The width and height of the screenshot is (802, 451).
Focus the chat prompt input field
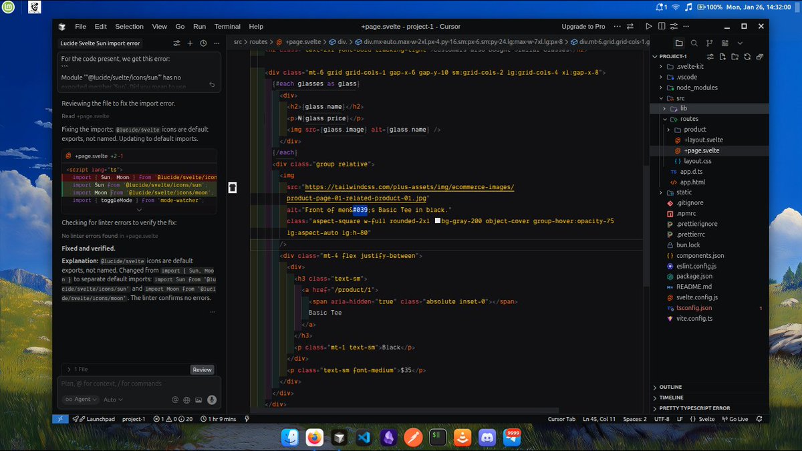pos(139,384)
